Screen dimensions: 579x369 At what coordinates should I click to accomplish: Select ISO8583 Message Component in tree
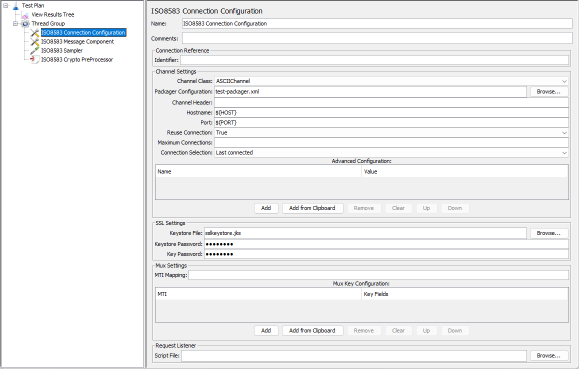click(x=77, y=41)
